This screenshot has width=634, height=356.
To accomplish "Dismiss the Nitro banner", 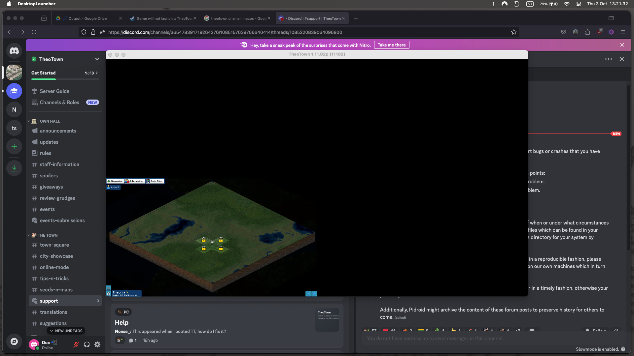I will coord(622,45).
